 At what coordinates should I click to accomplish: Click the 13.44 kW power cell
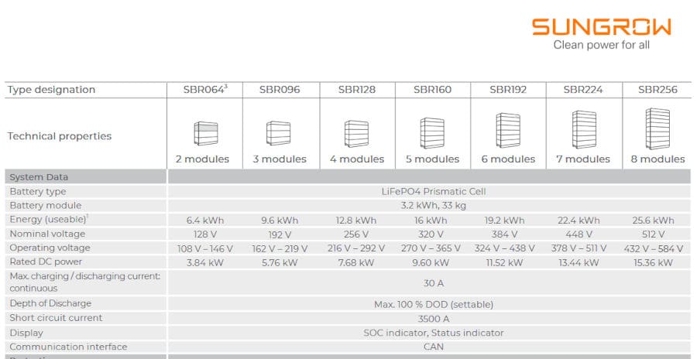click(x=579, y=262)
